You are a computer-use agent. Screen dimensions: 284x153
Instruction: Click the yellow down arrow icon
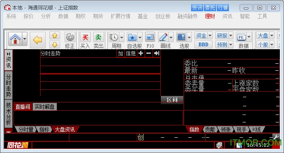click(55, 44)
